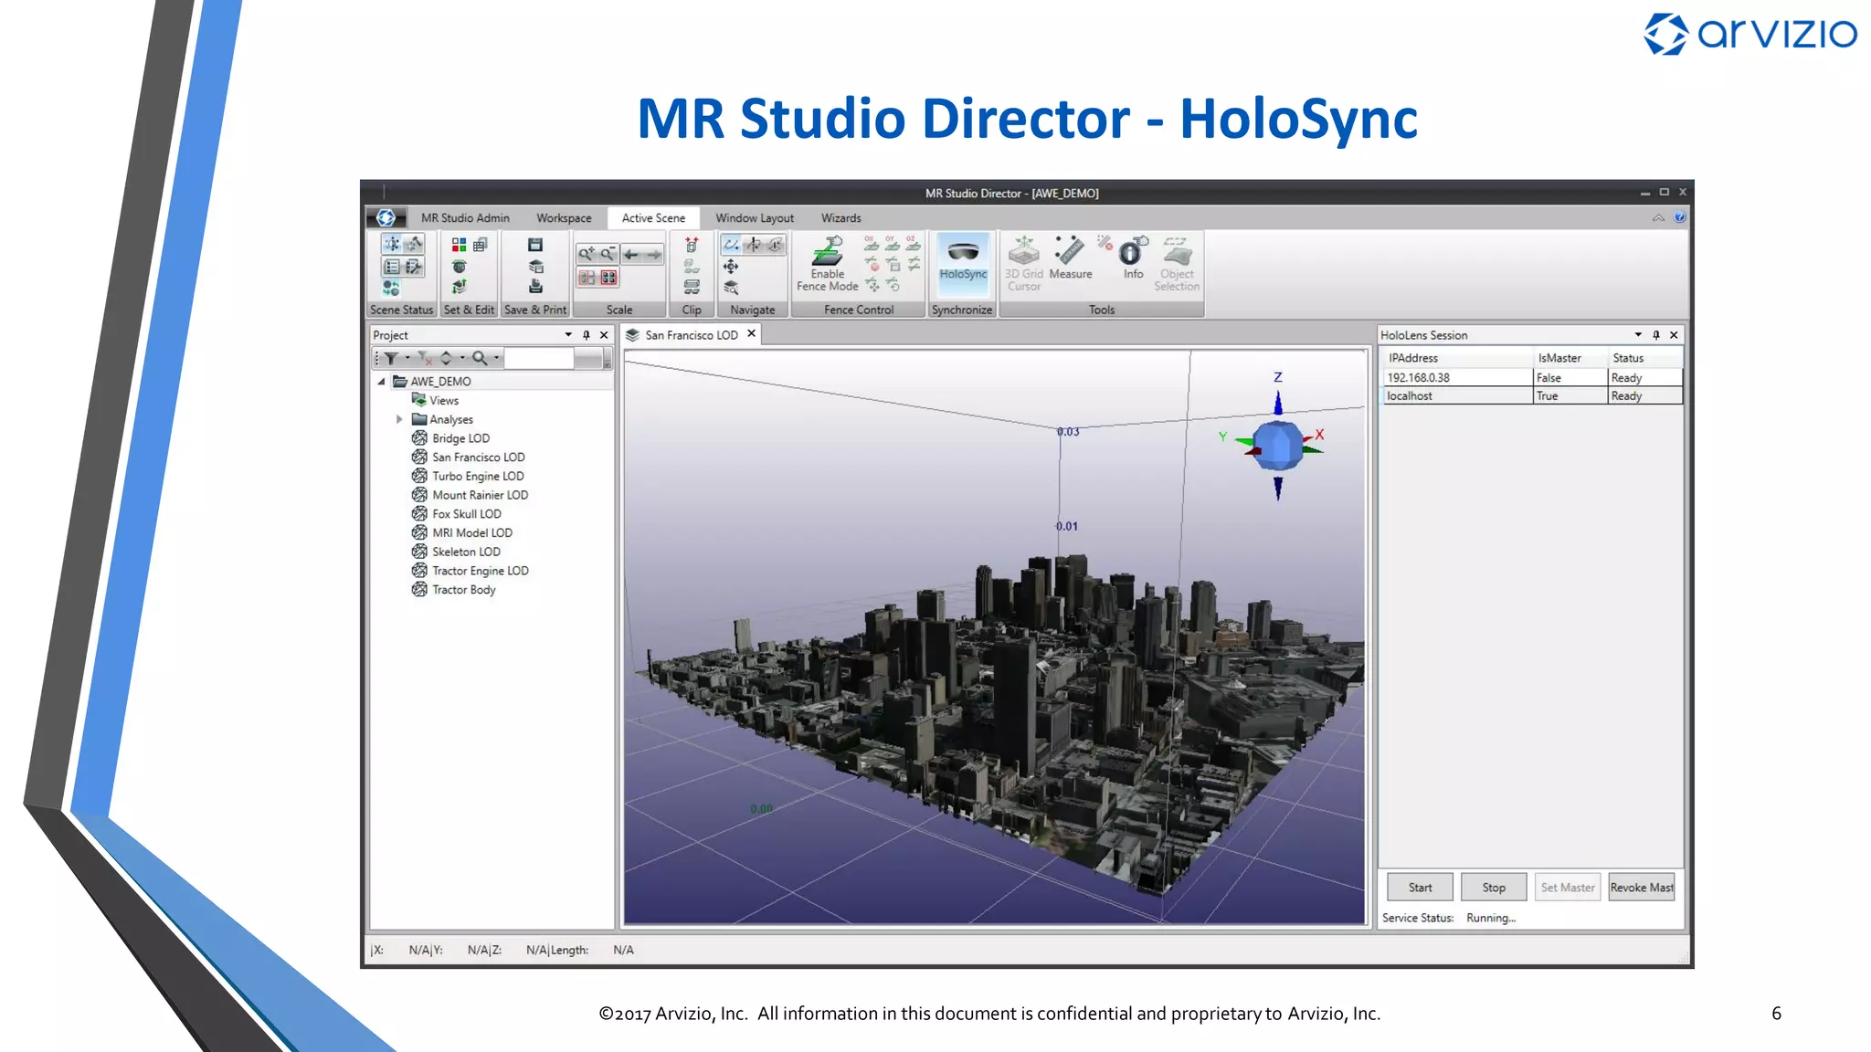Click the four-way pan arrows in Navigate
Screen dimensions: 1871x1052
pyautogui.click(x=731, y=267)
